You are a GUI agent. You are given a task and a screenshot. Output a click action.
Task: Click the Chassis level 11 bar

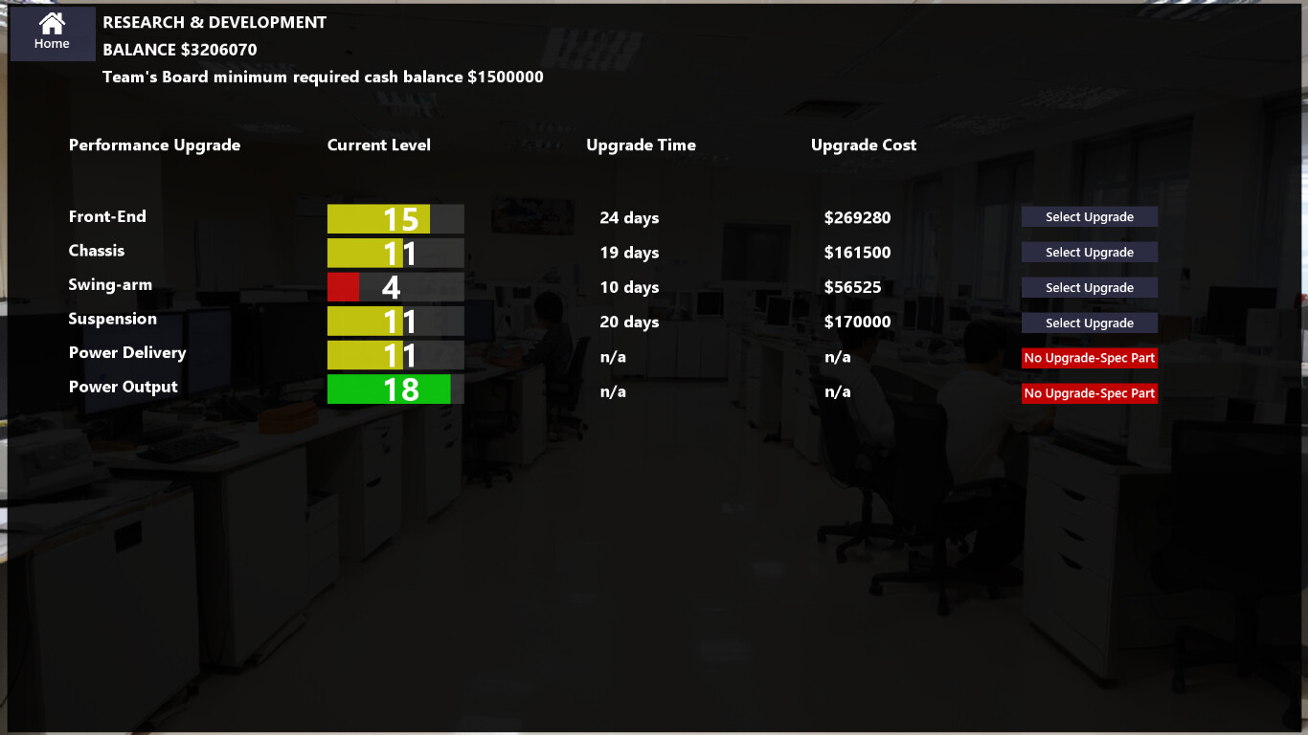pyautogui.click(x=395, y=253)
